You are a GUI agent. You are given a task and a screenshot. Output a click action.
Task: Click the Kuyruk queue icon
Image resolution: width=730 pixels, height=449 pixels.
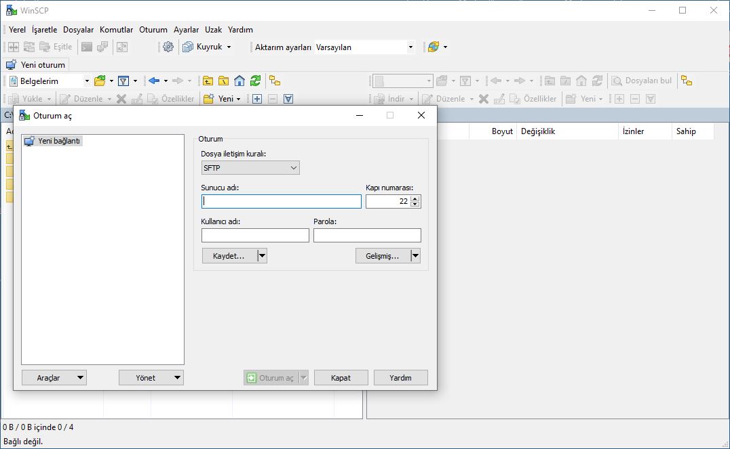point(188,47)
